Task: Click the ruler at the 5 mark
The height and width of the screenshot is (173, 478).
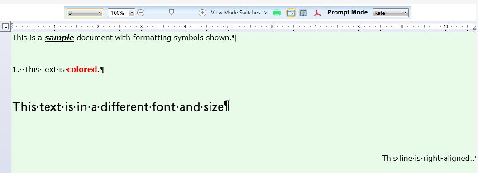Action: (x=228, y=27)
